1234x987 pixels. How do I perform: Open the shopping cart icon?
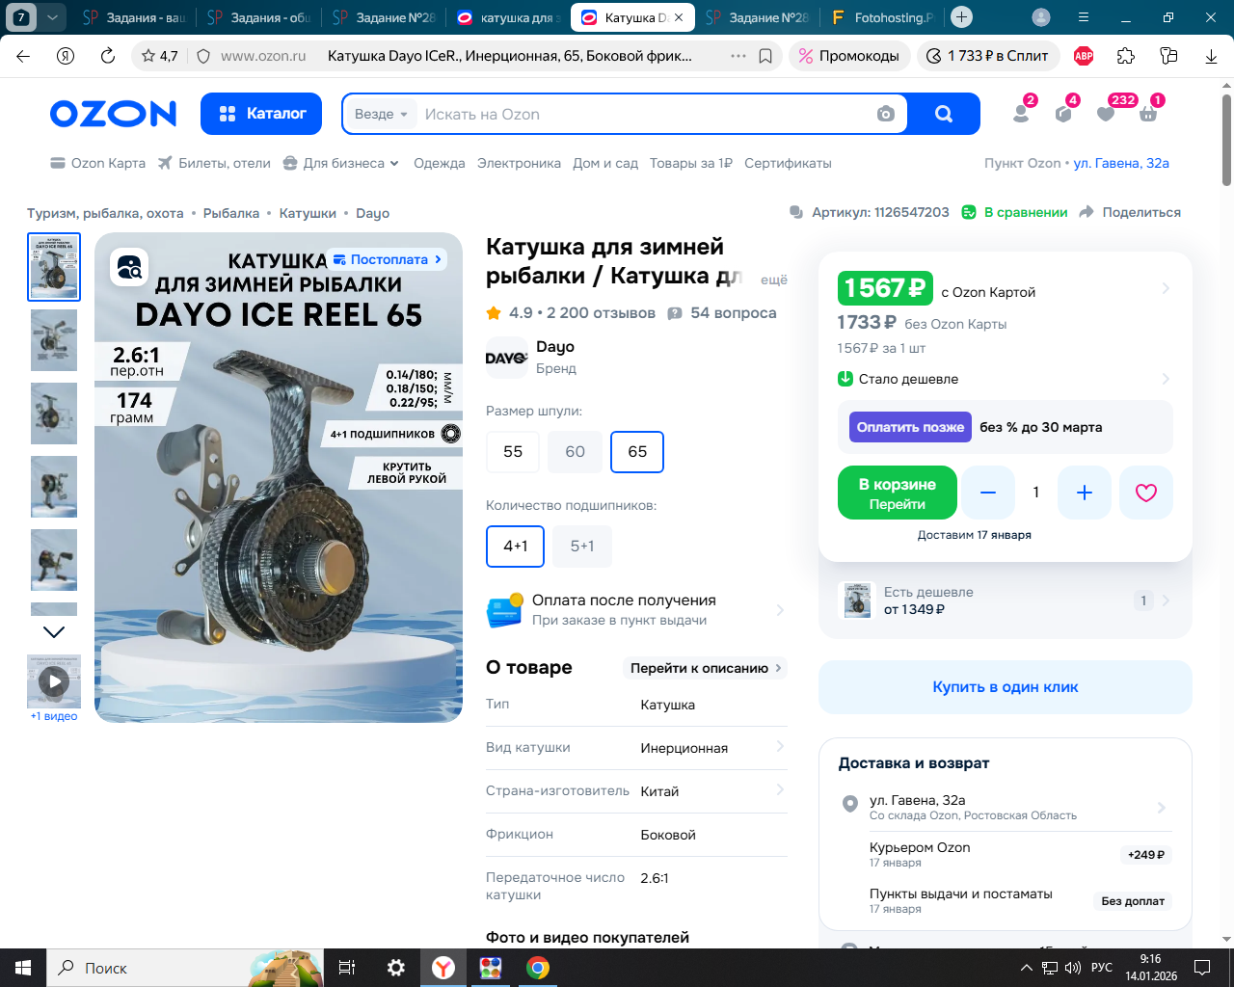[x=1148, y=113]
